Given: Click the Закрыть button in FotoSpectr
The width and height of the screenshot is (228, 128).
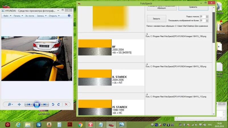Looking at the screenshot, I should click(x=156, y=19).
